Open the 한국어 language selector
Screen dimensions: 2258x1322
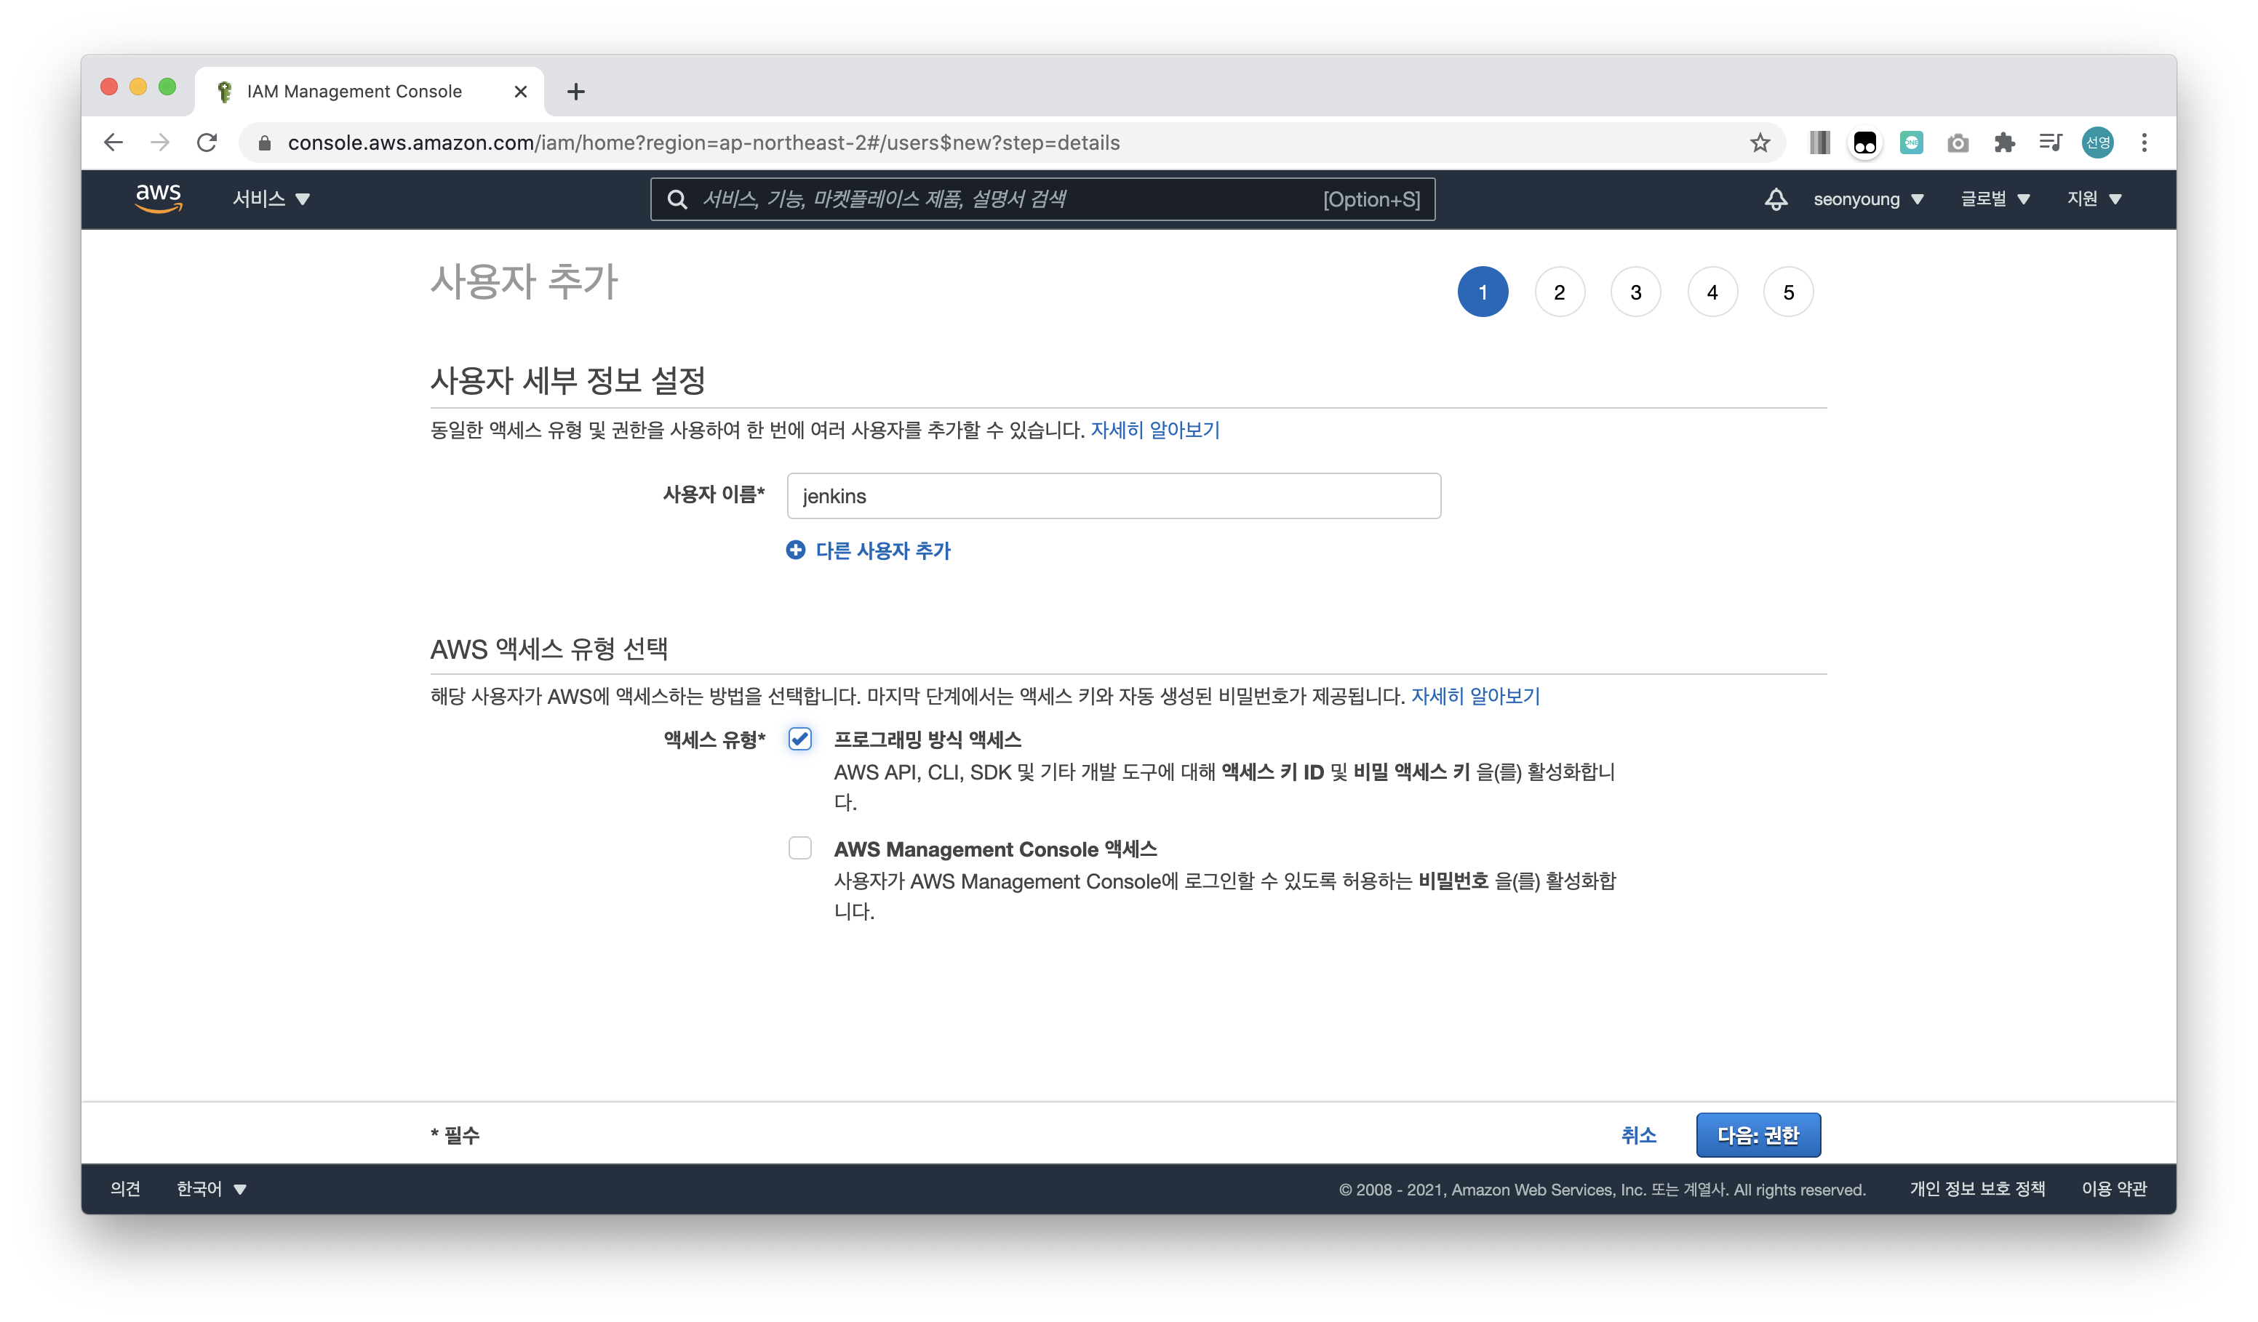pos(212,1188)
